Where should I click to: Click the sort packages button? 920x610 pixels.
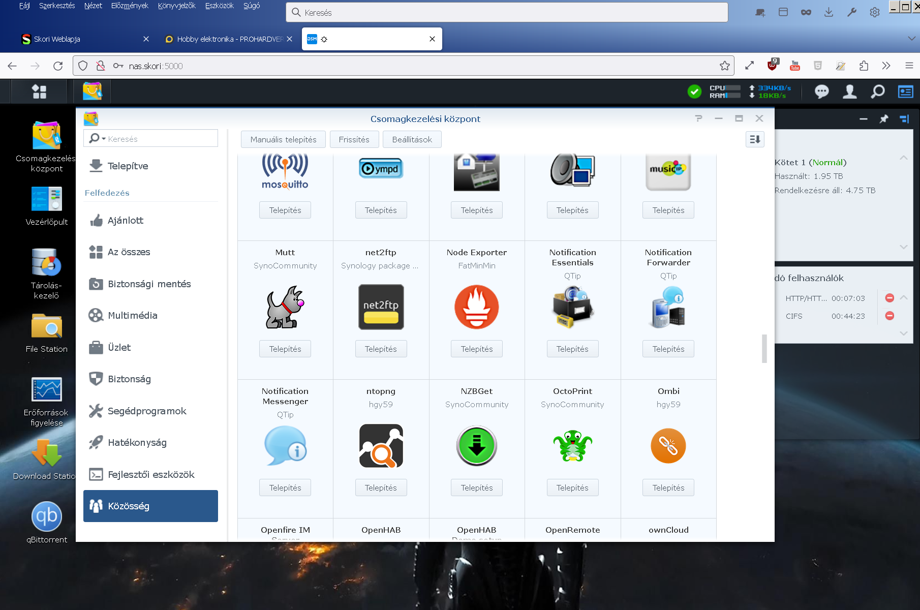click(x=755, y=139)
